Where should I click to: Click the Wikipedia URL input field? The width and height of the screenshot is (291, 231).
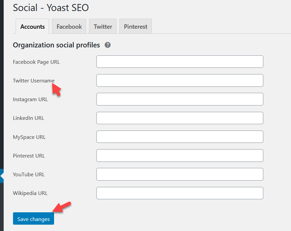(180, 193)
